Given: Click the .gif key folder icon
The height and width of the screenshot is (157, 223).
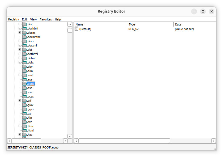Looking at the screenshot, I should pos(24,101).
